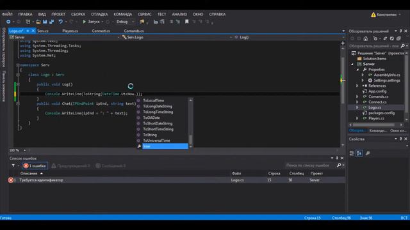Screen dimensions: 410x230
Task: Open the ПРОЕКТ menu
Action: (x=58, y=14)
